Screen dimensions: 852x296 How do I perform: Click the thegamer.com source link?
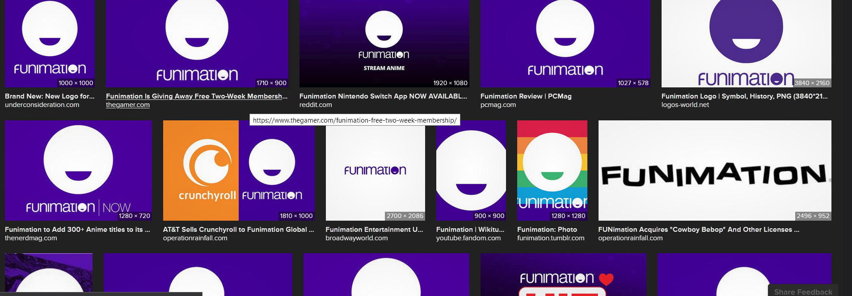128,105
